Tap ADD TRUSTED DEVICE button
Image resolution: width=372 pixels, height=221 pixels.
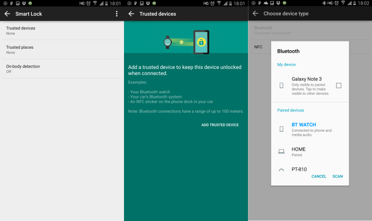220,125
